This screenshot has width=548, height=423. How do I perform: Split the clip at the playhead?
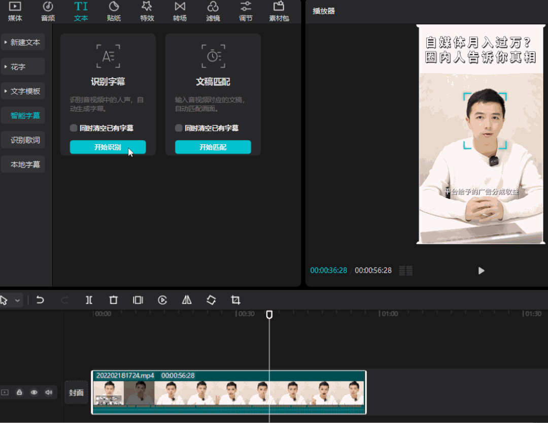[89, 300]
